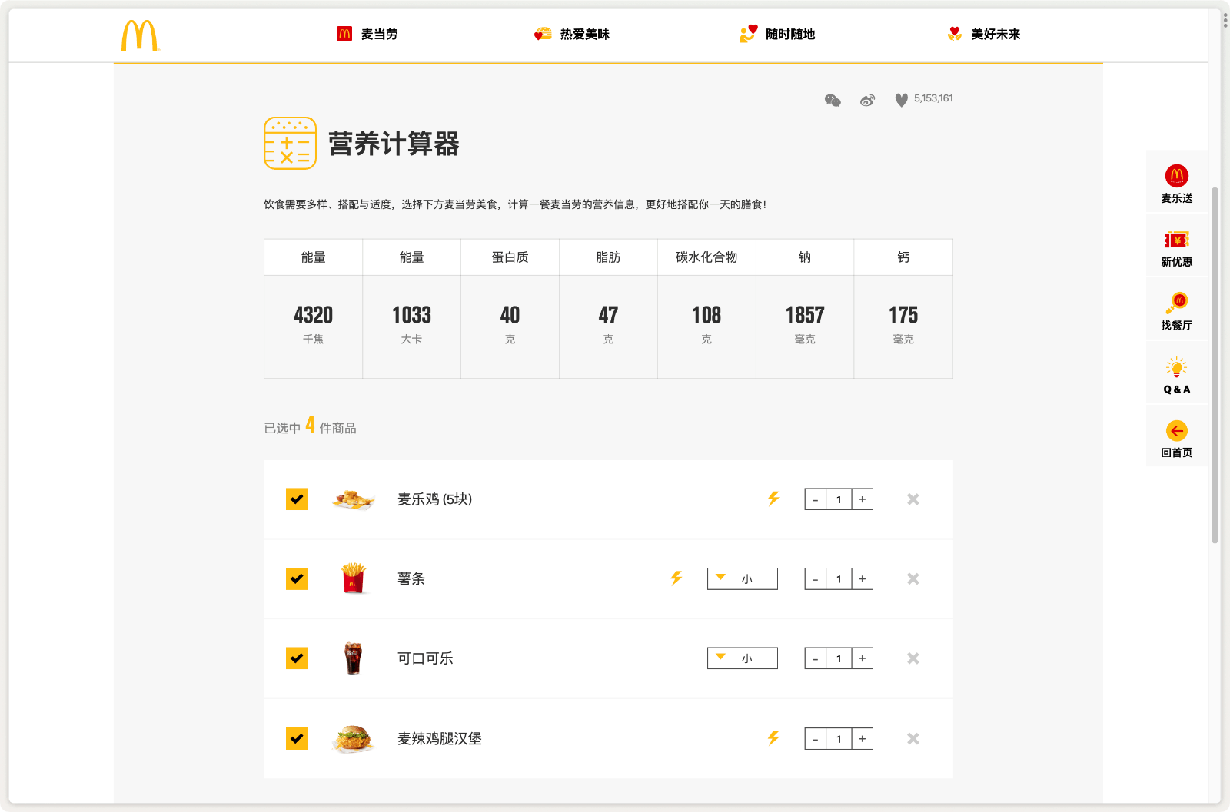This screenshot has height=812, width=1230.
Task: Click the lightning icon for 薯条
Action: [676, 578]
